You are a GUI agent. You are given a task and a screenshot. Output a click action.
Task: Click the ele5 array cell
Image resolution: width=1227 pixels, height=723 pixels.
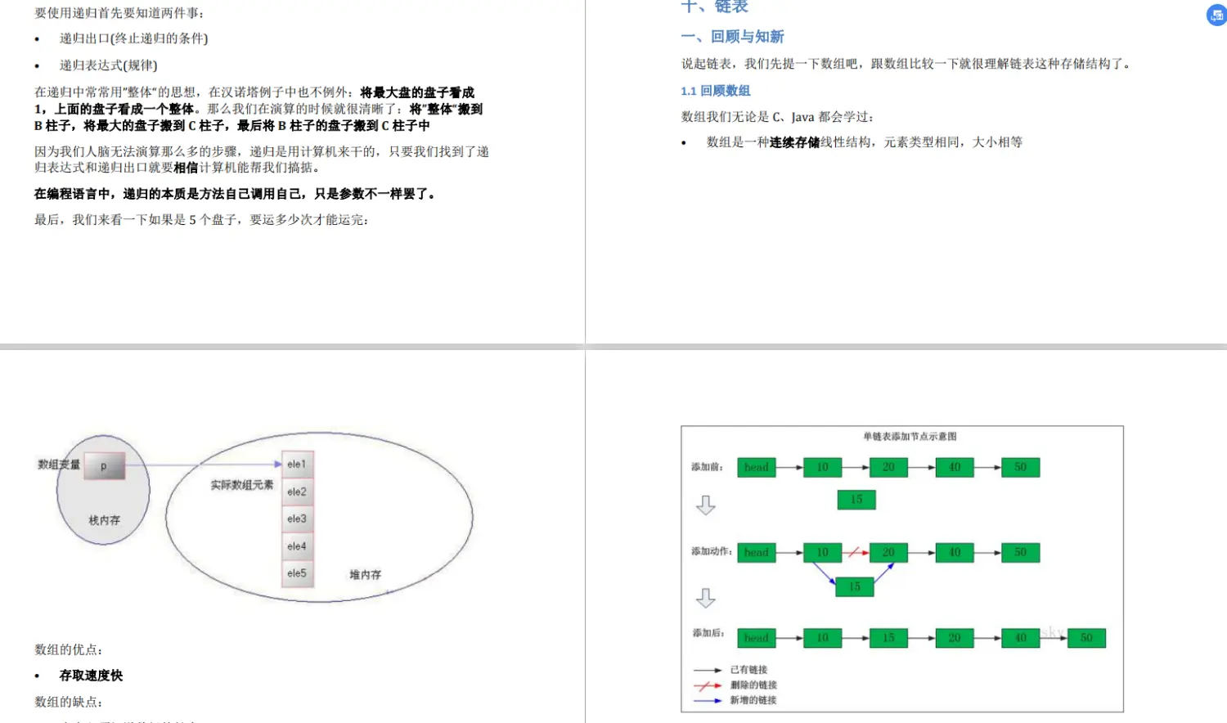[298, 573]
